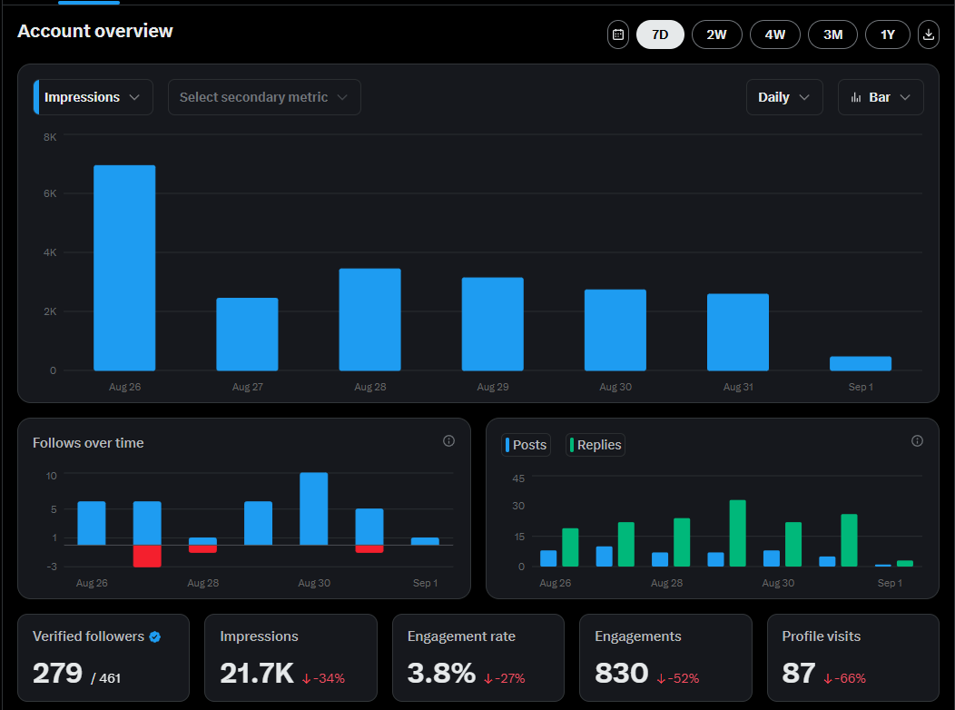Switch to the 1Y time range

888,35
